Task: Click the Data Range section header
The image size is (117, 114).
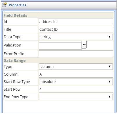Action: (x=15, y=60)
